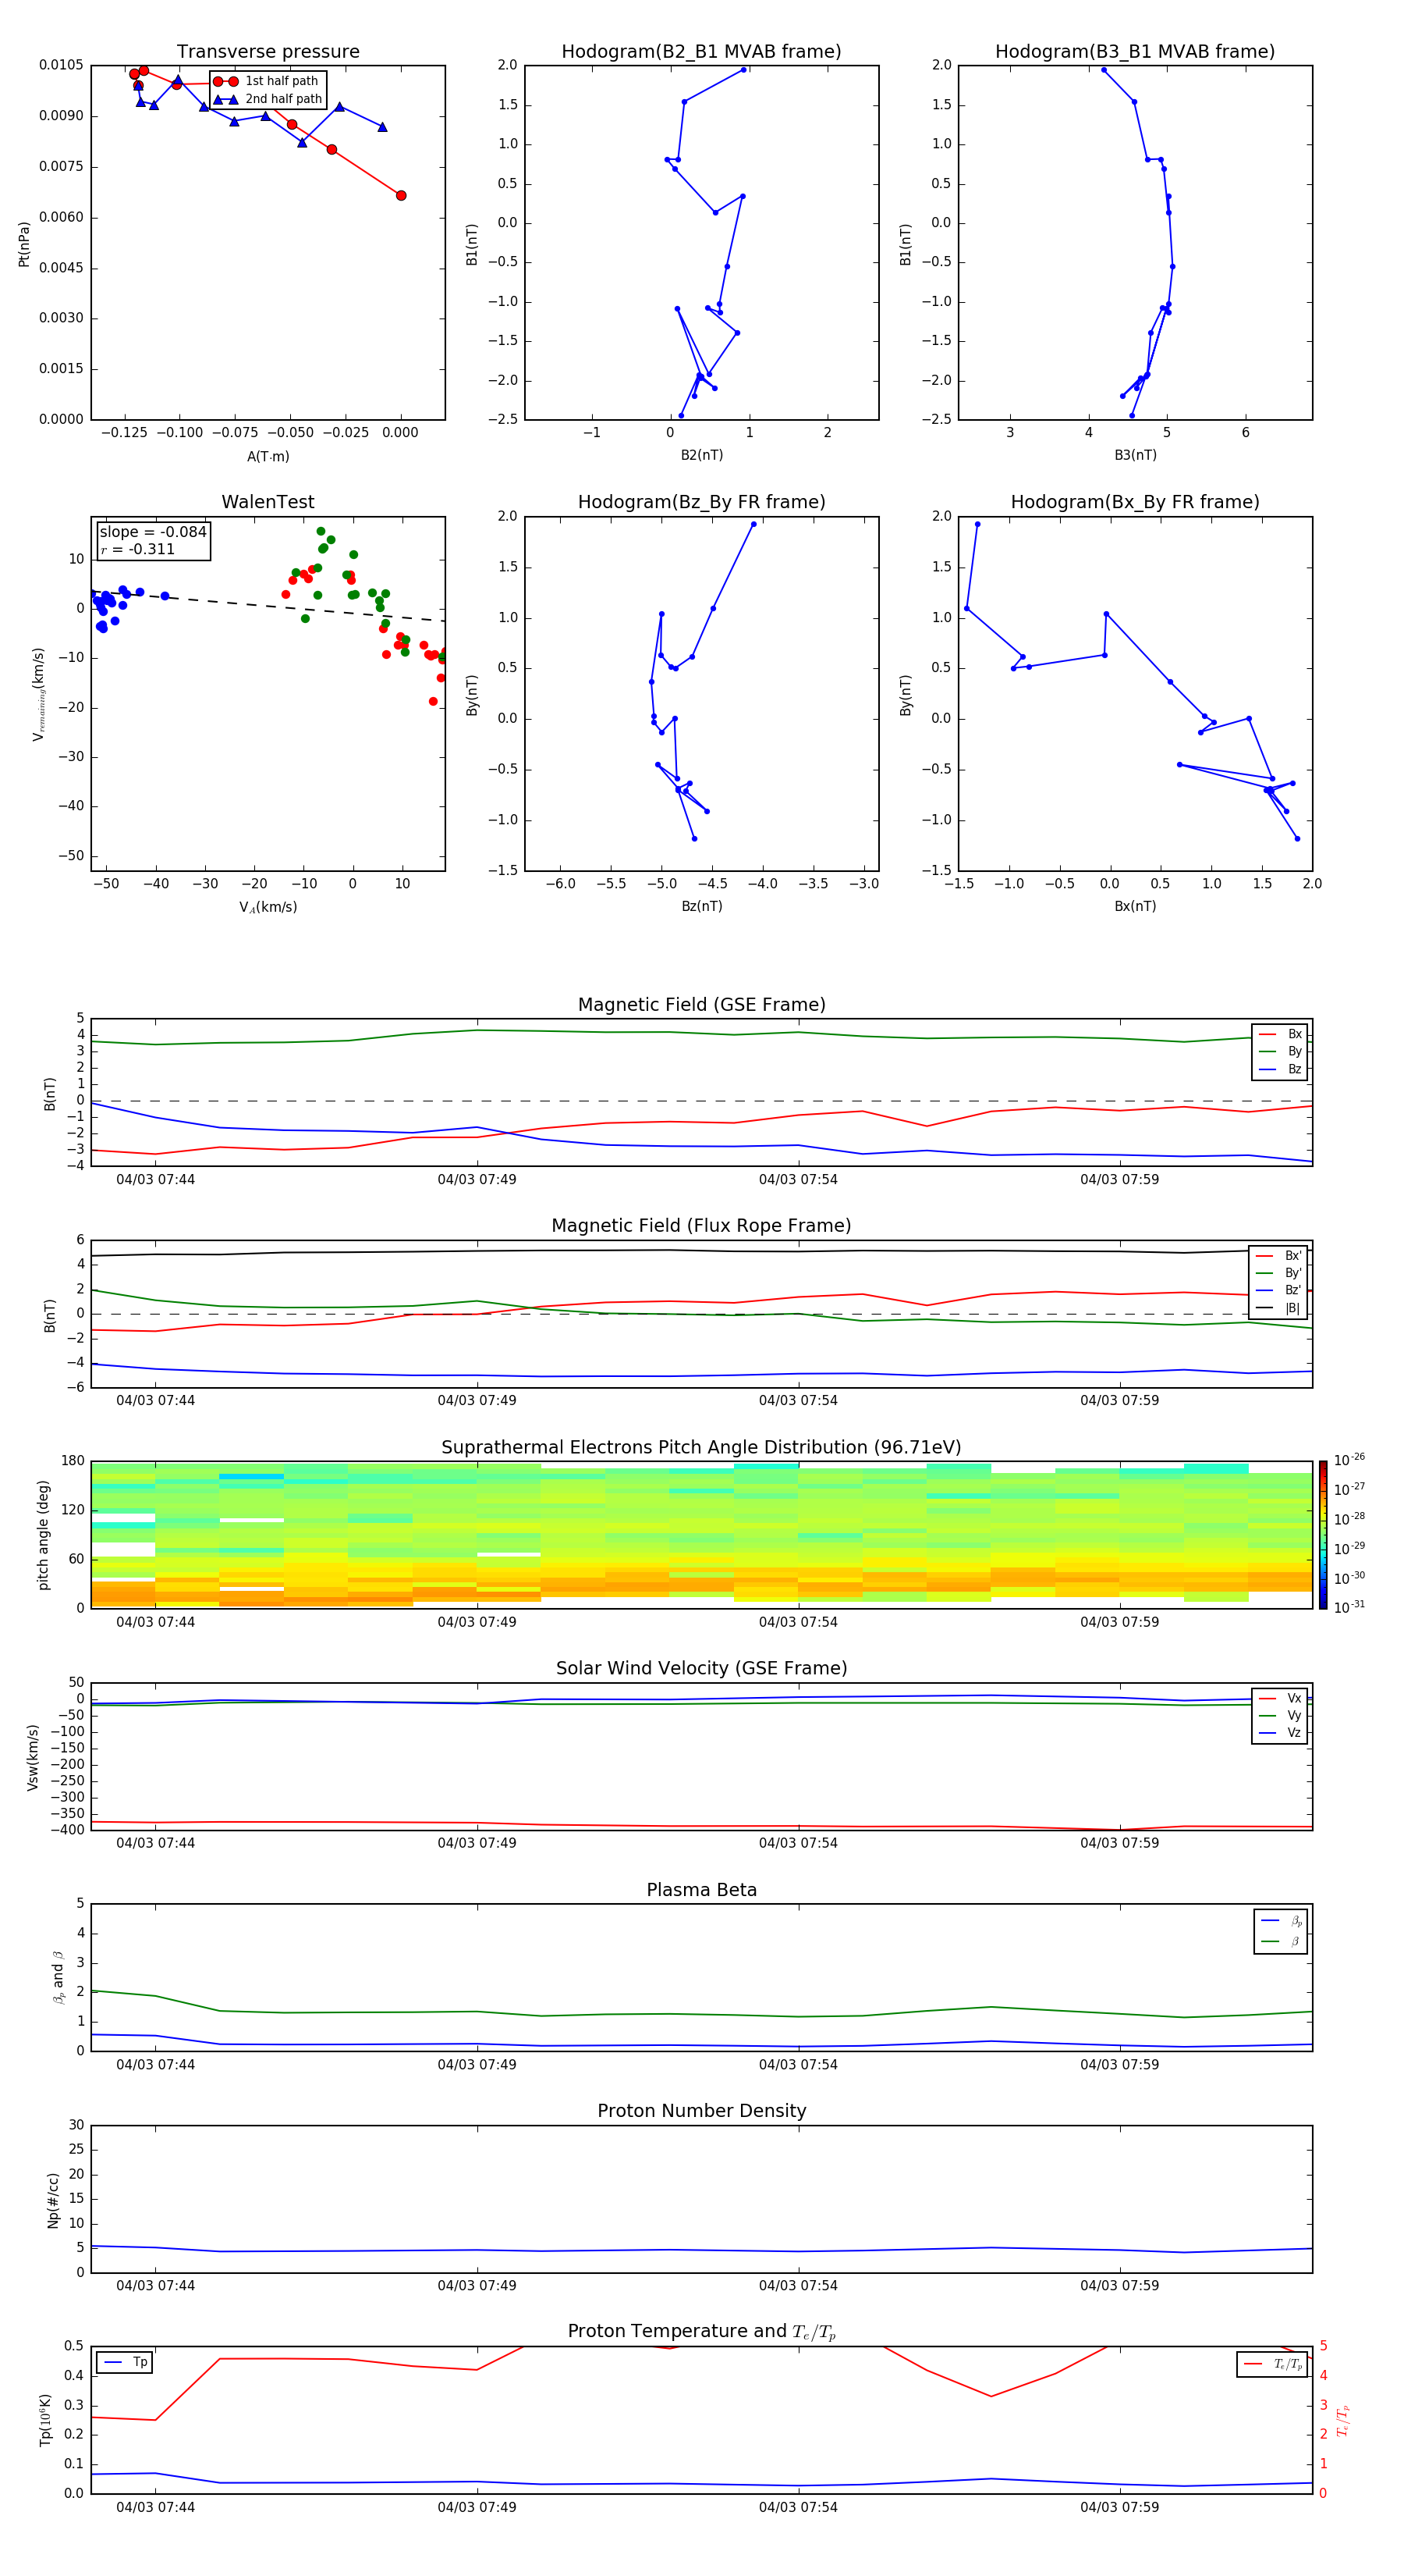Click the 'Vsw(km/s)' axis label
The height and width of the screenshot is (2576, 1404).
pos(32,1756)
